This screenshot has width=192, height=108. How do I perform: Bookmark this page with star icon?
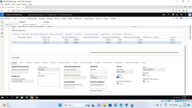pos(179,11)
